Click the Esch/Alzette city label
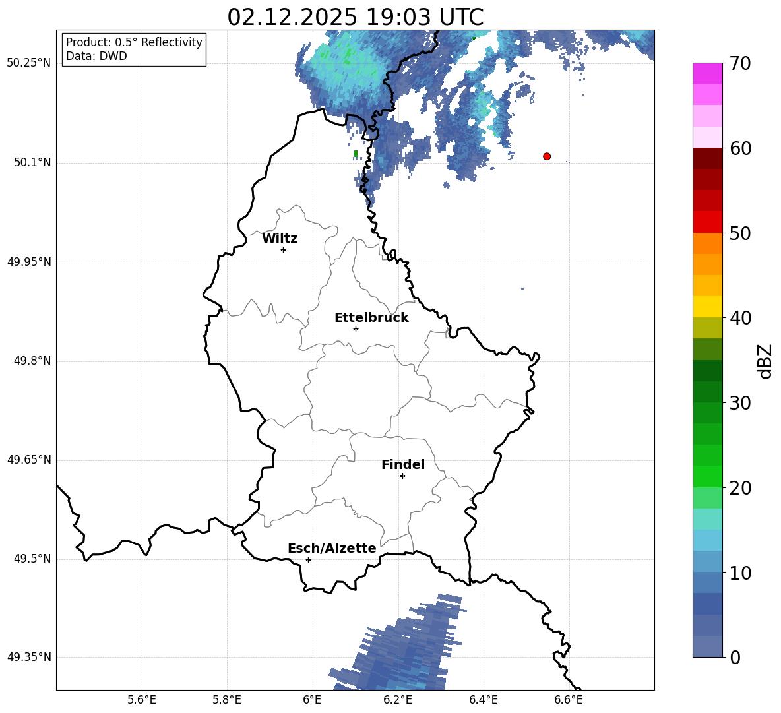781x713 pixels. point(332,549)
